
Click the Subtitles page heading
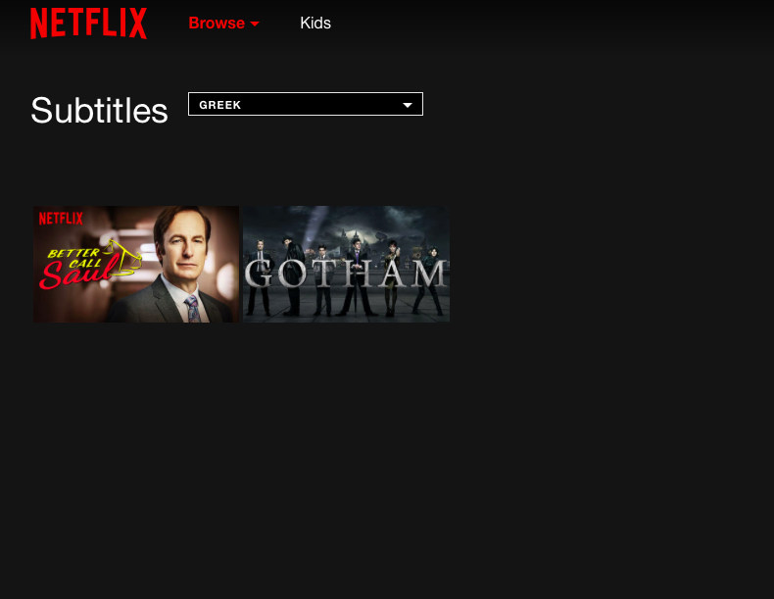point(99,110)
